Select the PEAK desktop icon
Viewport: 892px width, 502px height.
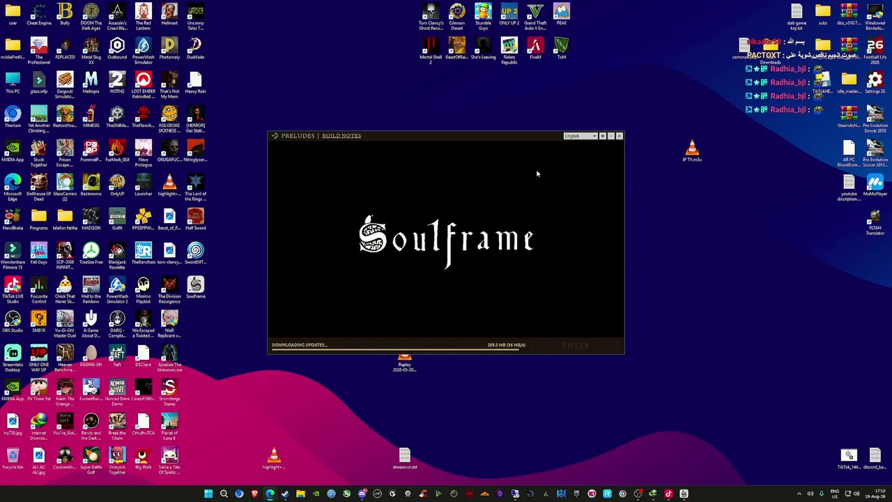[562, 15]
